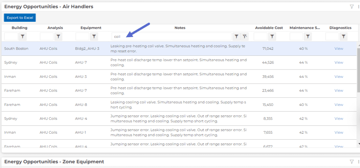This screenshot has height=168, width=360.
Task: Click the Avoidable Cost filter icon
Action: pos(272,36)
